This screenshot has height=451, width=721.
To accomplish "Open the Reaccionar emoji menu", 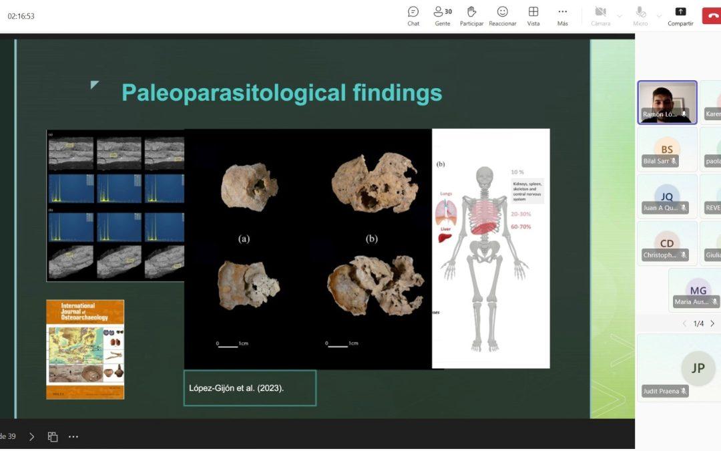I will point(502,15).
